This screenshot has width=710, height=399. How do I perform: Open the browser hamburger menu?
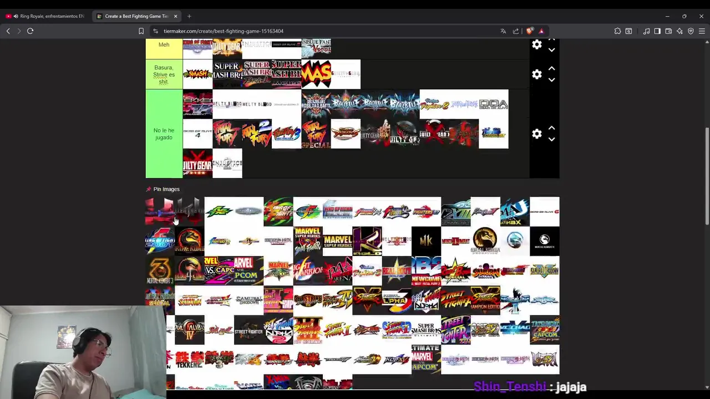[x=702, y=31]
